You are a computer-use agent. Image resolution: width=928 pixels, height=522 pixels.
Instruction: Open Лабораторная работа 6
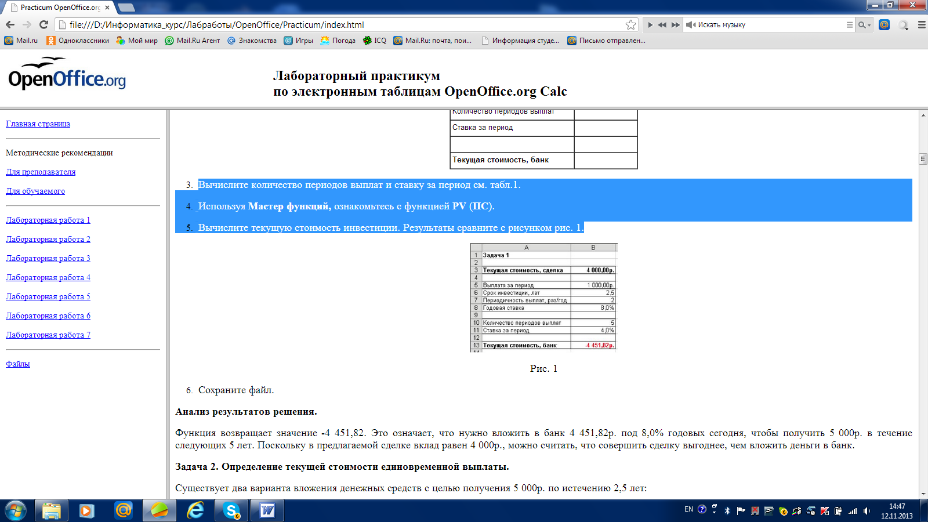click(x=48, y=316)
